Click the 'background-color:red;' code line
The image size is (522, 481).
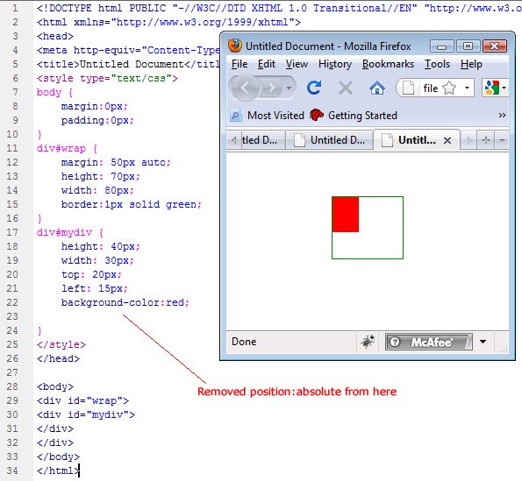coord(125,302)
